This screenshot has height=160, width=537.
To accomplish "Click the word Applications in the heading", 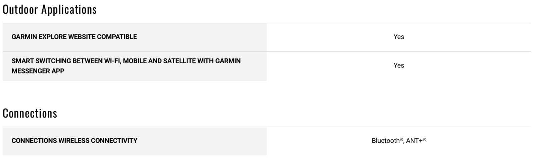I will tap(69, 9).
